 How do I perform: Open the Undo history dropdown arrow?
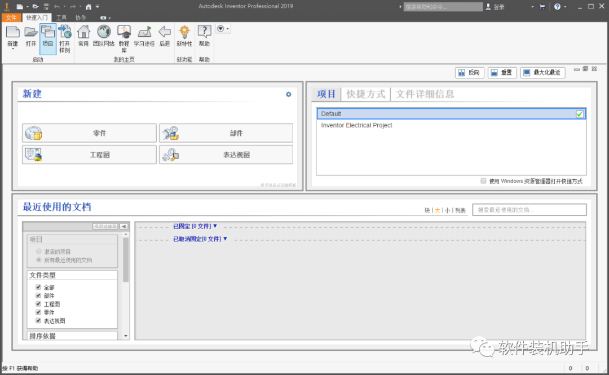pos(64,7)
